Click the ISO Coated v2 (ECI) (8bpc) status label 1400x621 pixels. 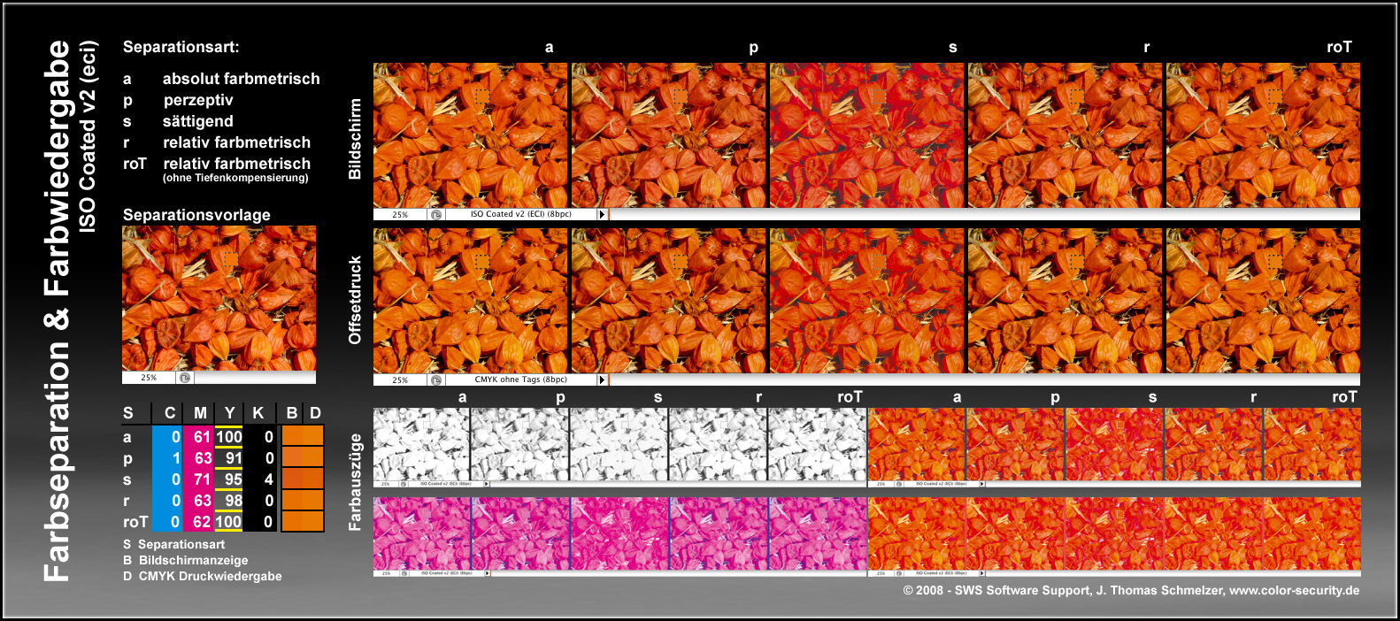(x=520, y=214)
